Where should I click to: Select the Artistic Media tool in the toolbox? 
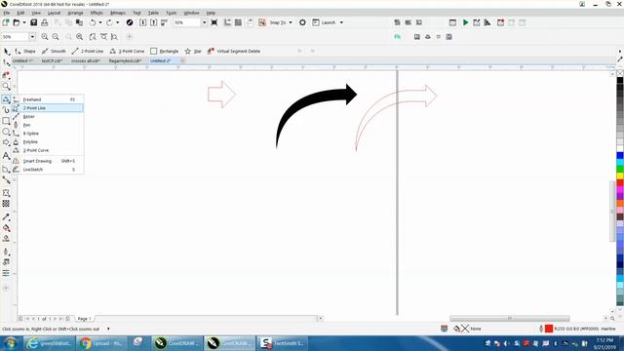6,110
